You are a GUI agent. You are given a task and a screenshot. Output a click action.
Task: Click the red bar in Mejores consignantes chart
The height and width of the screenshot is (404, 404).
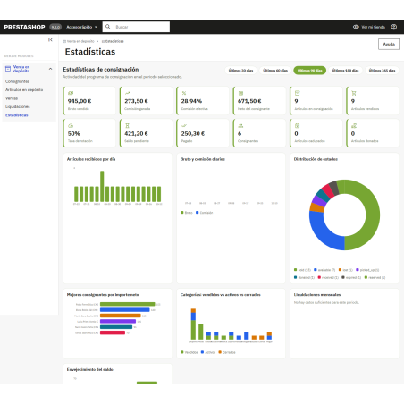pyautogui.click(x=113, y=332)
